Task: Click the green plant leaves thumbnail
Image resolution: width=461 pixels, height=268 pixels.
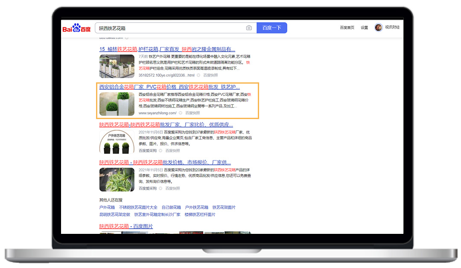Action: [x=117, y=179]
